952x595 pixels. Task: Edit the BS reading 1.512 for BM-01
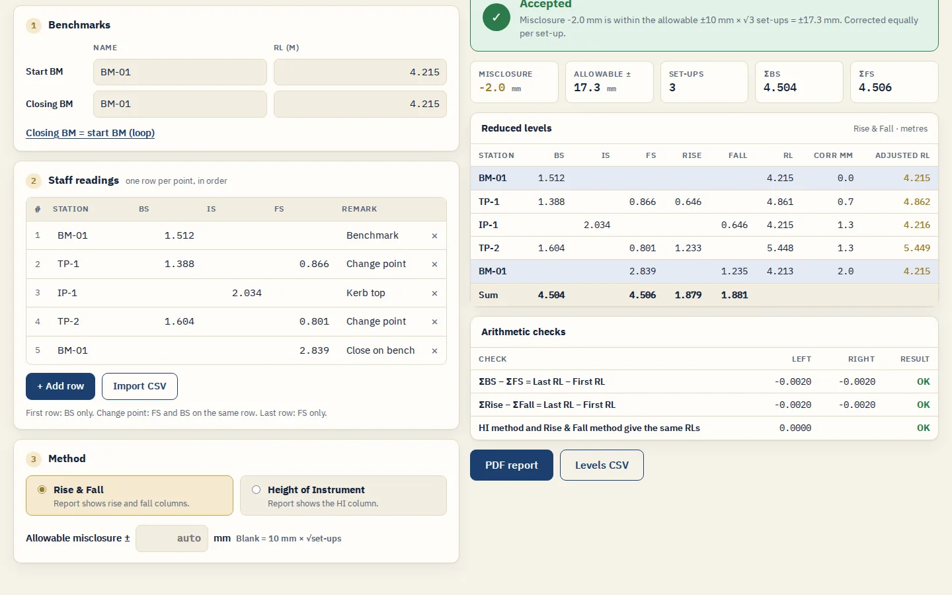pos(166,236)
